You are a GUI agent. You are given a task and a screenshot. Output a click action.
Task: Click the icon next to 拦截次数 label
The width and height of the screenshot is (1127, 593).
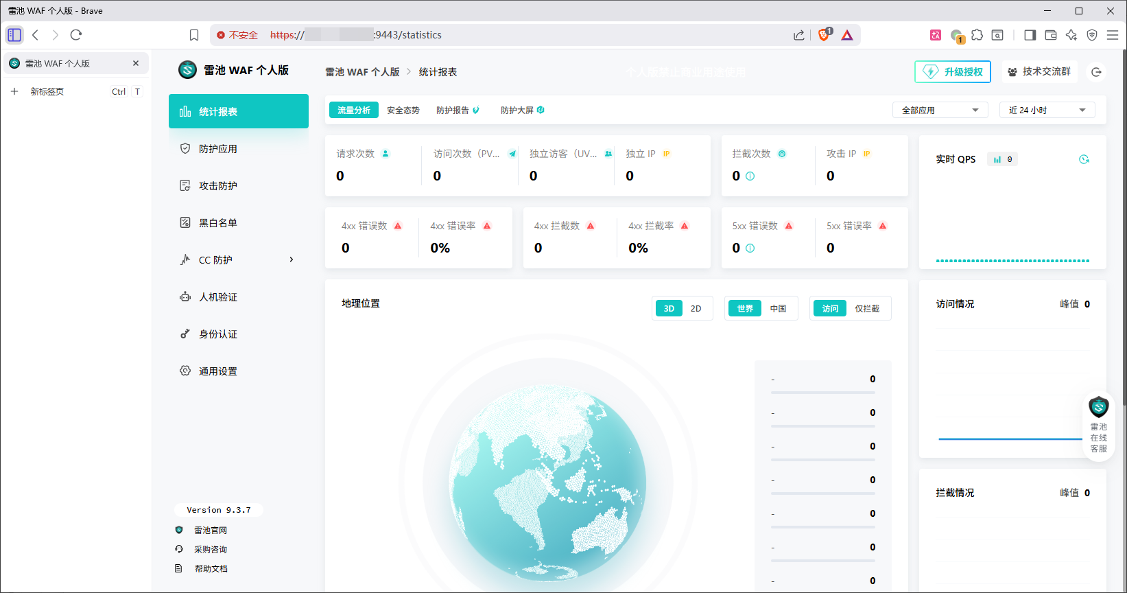click(x=782, y=154)
